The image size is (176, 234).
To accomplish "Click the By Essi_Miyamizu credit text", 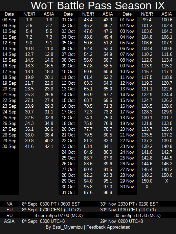I will pyautogui.click(x=64, y=227).
